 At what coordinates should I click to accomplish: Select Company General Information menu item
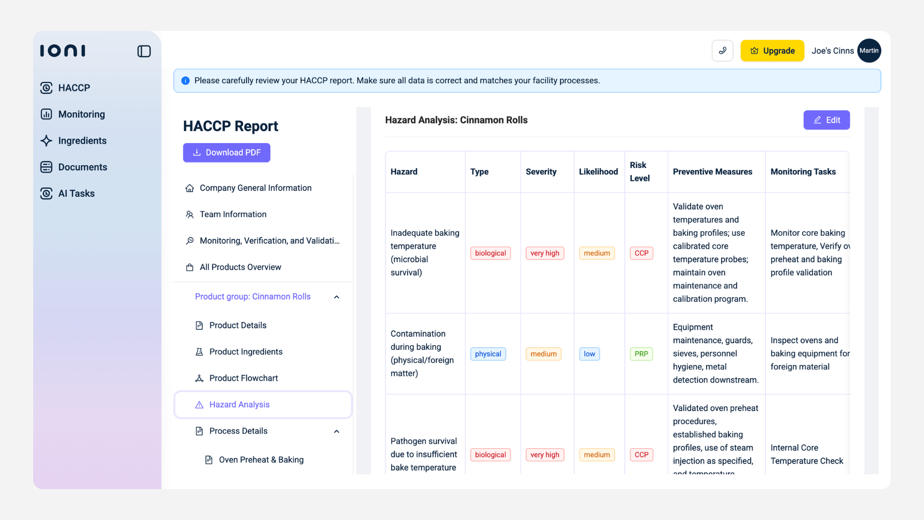point(255,188)
